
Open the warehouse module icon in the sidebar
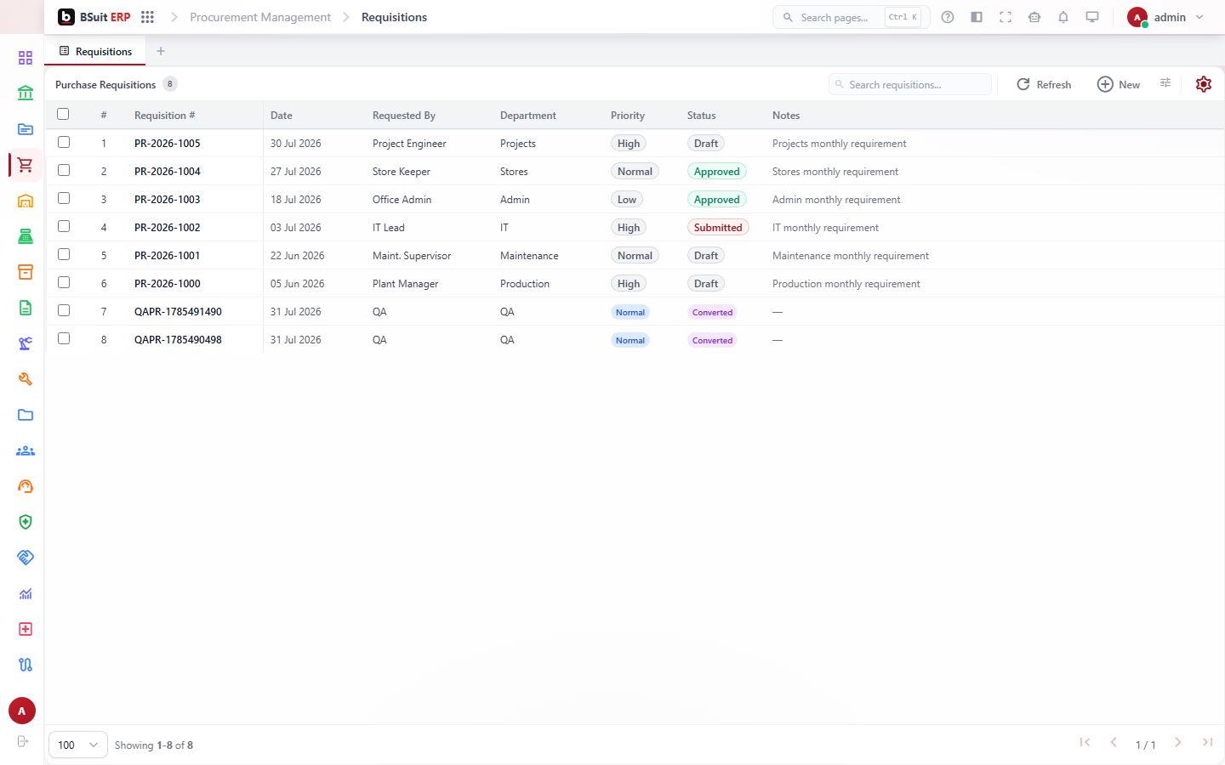tap(26, 201)
